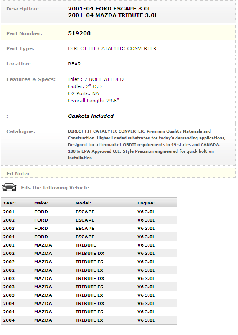Click the Model column header
The width and height of the screenshot is (238, 335).
[83, 203]
